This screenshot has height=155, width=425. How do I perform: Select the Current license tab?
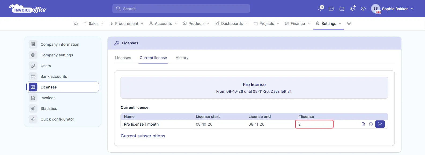point(153,58)
